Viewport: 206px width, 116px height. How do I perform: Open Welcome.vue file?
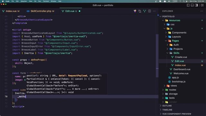(181, 73)
